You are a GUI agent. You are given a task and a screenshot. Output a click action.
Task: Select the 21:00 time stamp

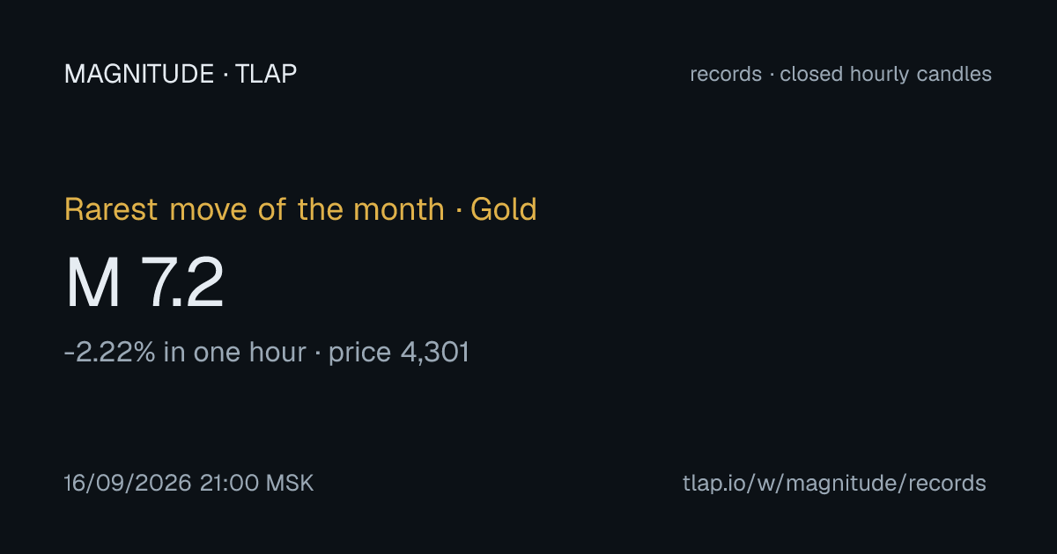230,484
